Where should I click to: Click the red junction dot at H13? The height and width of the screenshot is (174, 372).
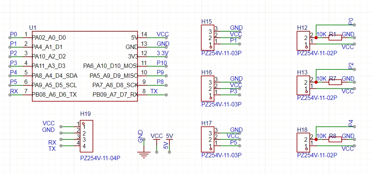(x=316, y=82)
